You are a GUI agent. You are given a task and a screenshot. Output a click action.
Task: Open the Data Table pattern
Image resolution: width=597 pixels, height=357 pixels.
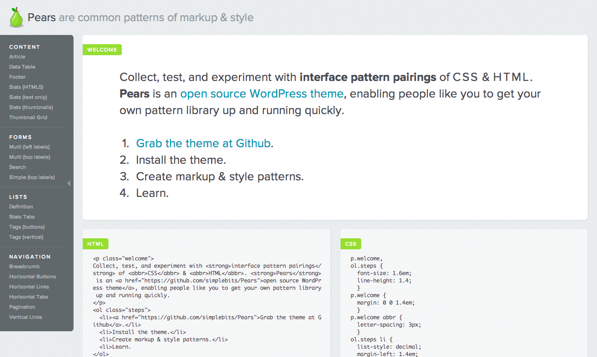point(22,67)
